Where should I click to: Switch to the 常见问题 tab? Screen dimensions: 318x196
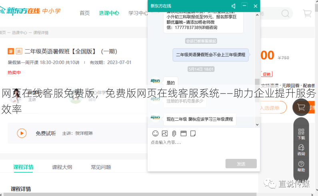tap(101, 167)
